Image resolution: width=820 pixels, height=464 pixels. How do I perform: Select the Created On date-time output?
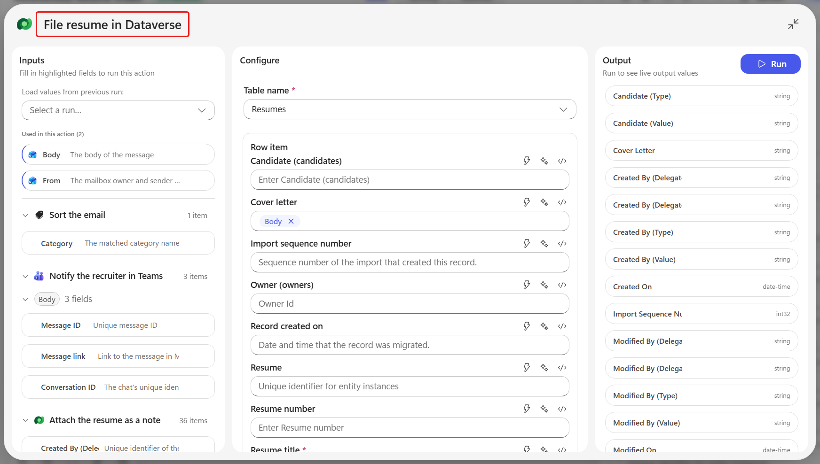tap(701, 287)
